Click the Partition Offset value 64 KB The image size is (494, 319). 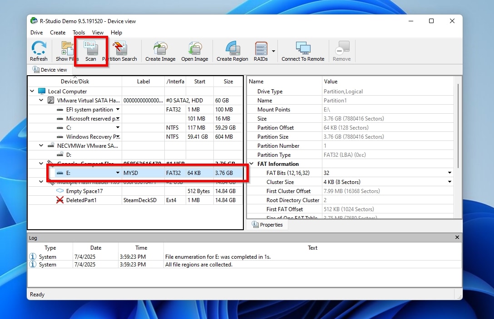coord(346,128)
